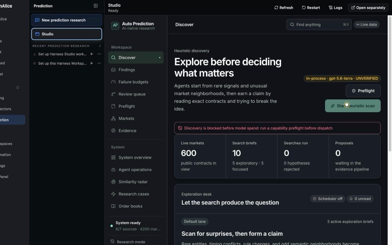Click the Search briefs 10 card

(252, 156)
